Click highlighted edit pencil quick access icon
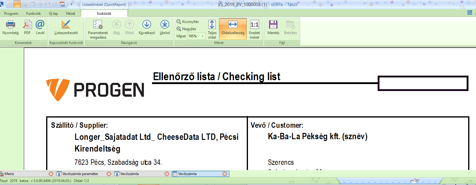Screen dimensions: 476x185 [17, 4]
